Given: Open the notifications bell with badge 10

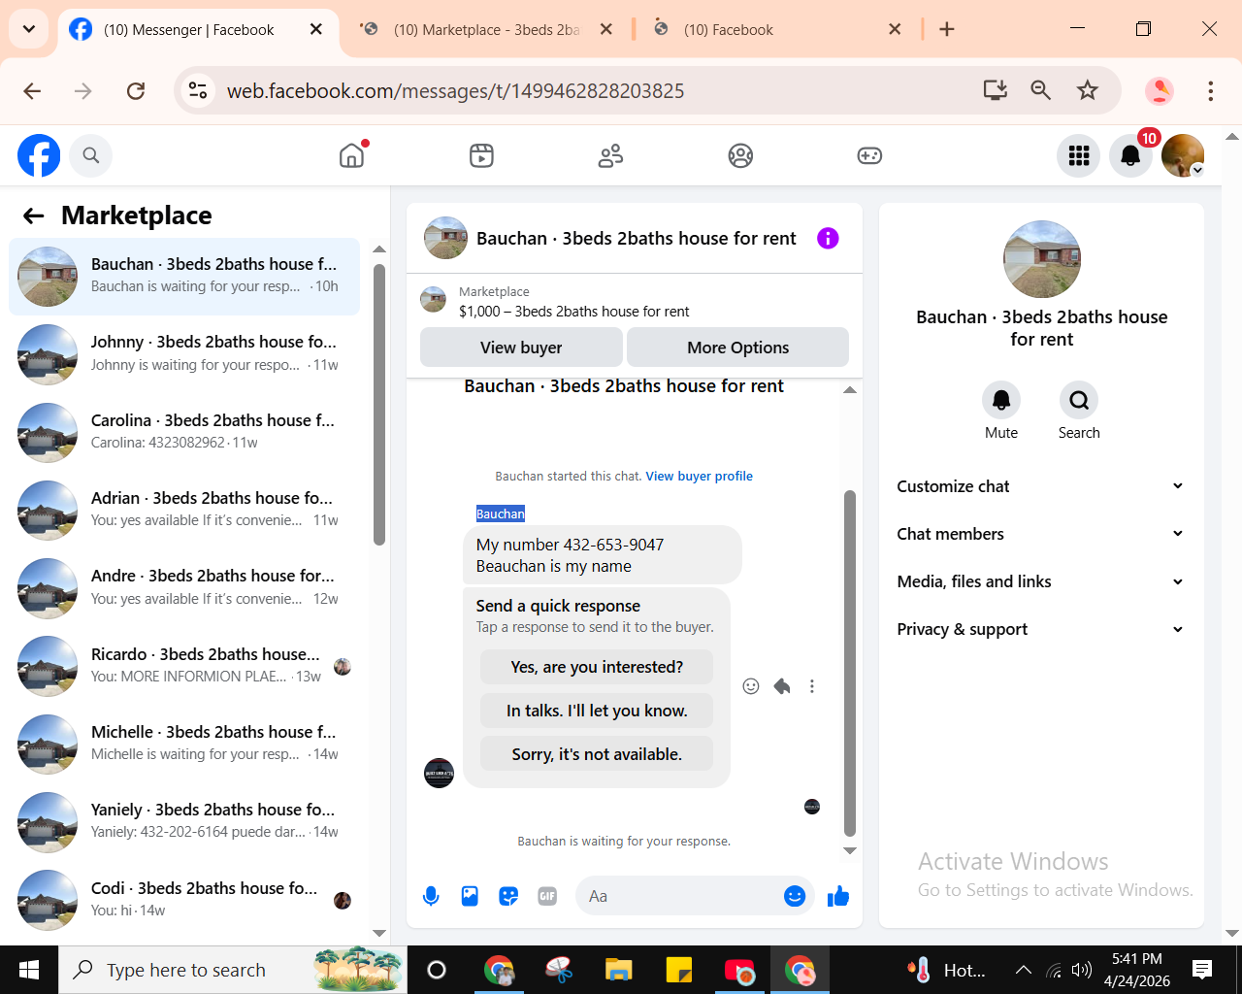Looking at the screenshot, I should pos(1130,155).
